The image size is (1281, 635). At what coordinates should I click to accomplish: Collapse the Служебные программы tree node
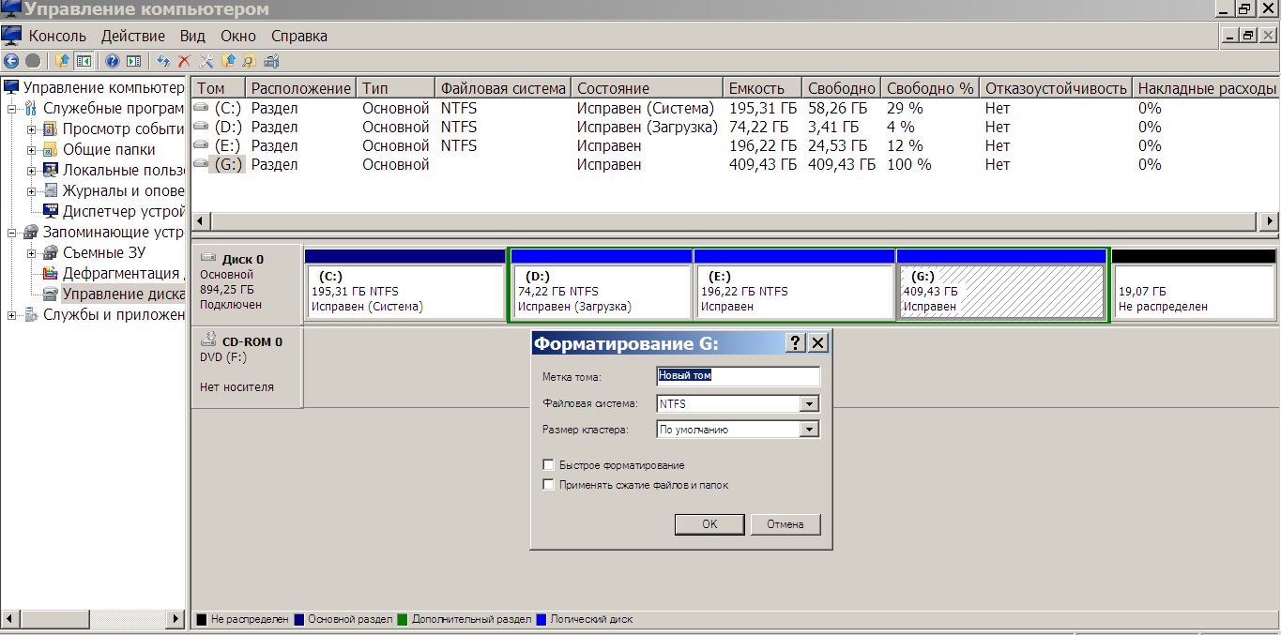[x=12, y=108]
